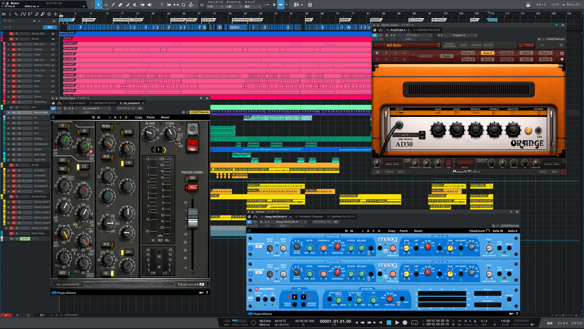Click the IQ input quantize icon

(202, 5)
